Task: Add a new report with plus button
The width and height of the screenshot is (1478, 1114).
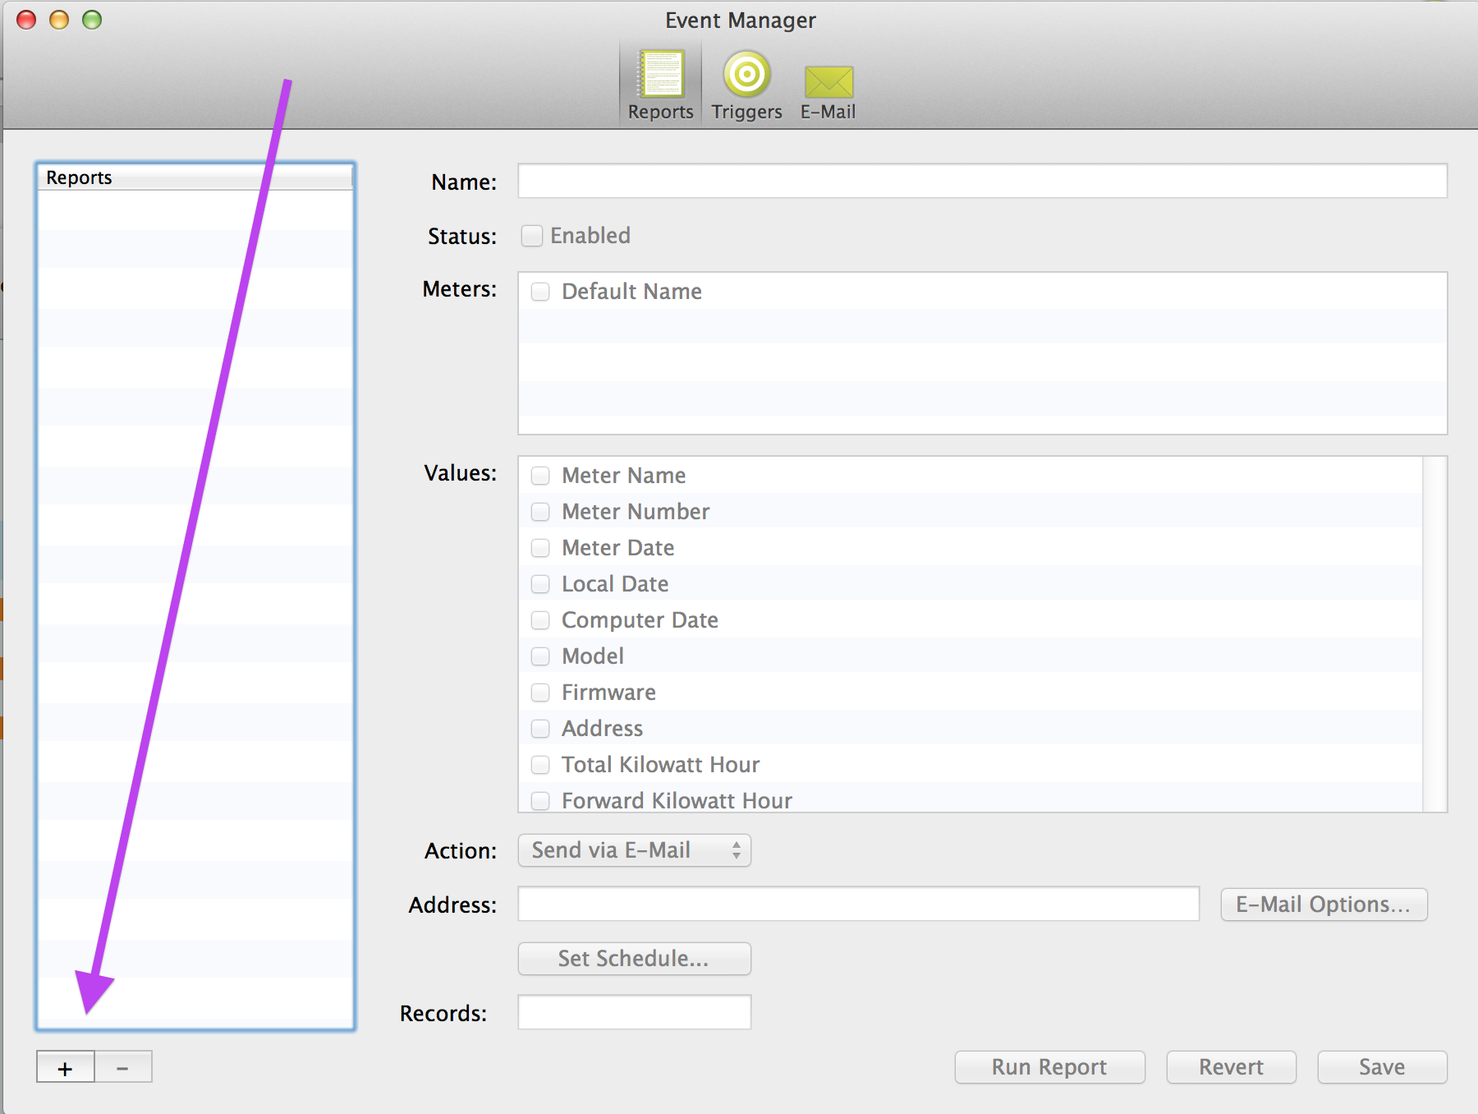Action: click(65, 1066)
